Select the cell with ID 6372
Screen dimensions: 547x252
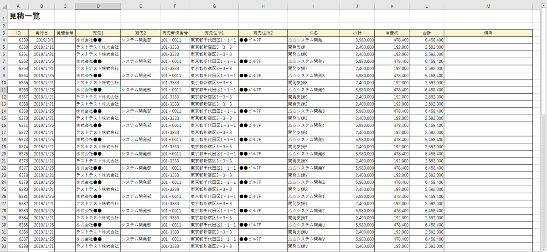point(18,132)
